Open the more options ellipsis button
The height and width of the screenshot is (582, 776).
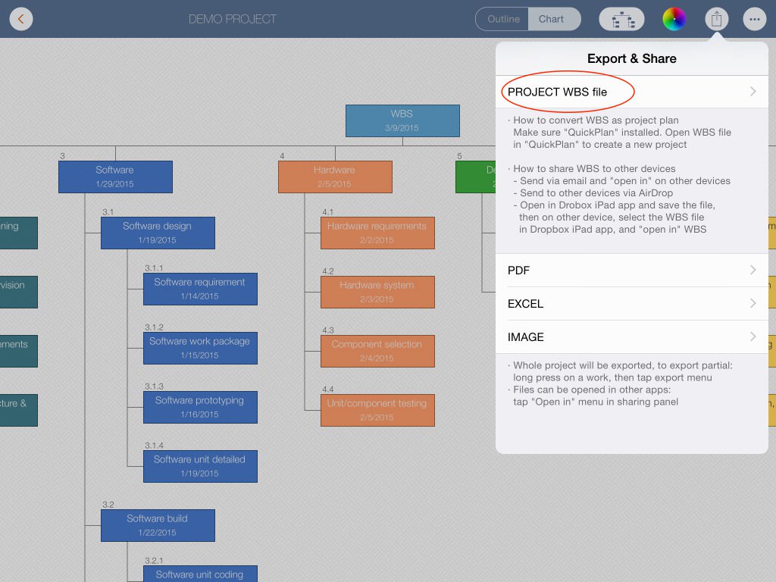coord(754,20)
